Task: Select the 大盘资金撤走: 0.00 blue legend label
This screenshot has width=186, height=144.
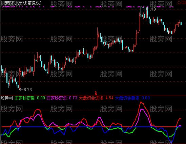Action: 132,98
